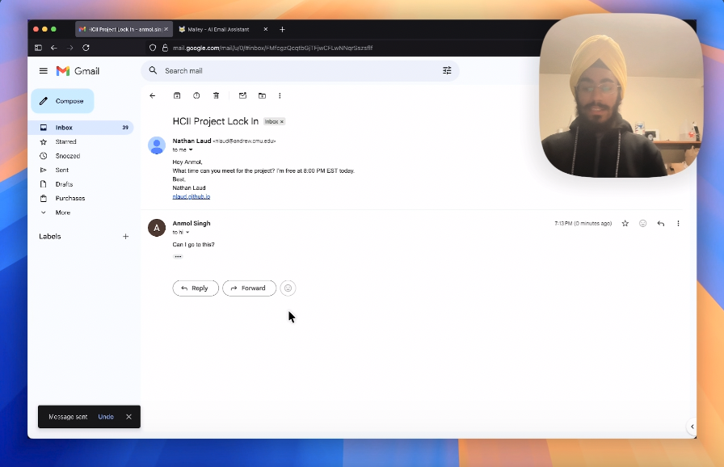Click the Forward button
Viewport: 724px width, 467px height.
coord(249,288)
